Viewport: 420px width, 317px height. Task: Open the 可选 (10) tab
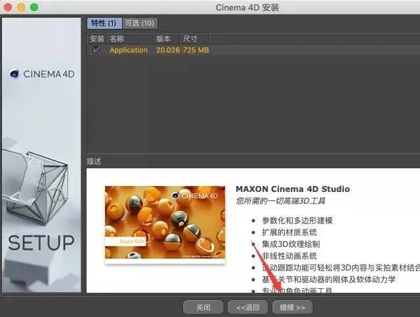(140, 24)
